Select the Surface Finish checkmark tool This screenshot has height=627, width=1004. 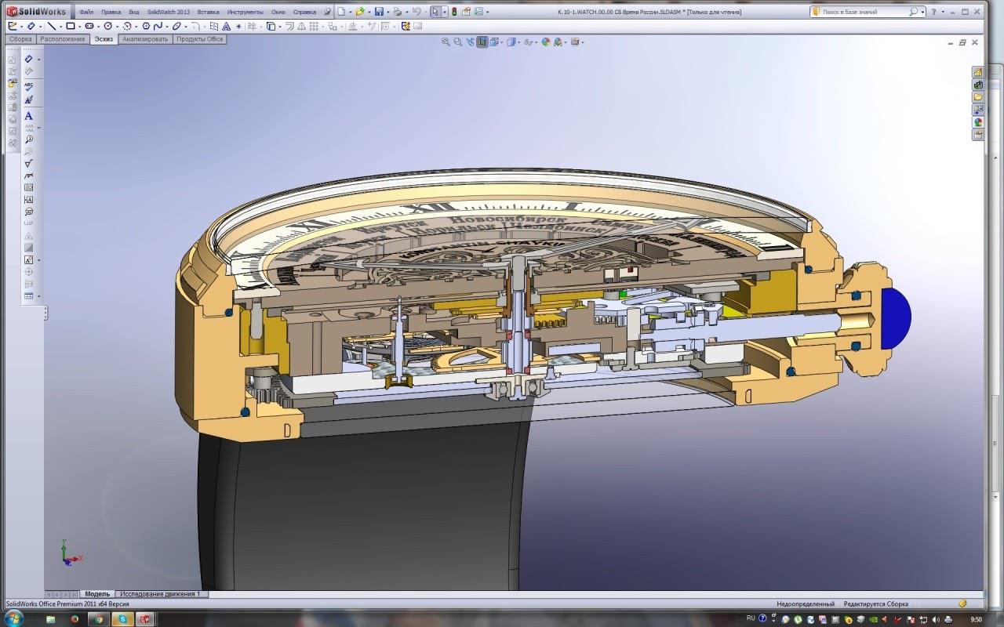29,163
